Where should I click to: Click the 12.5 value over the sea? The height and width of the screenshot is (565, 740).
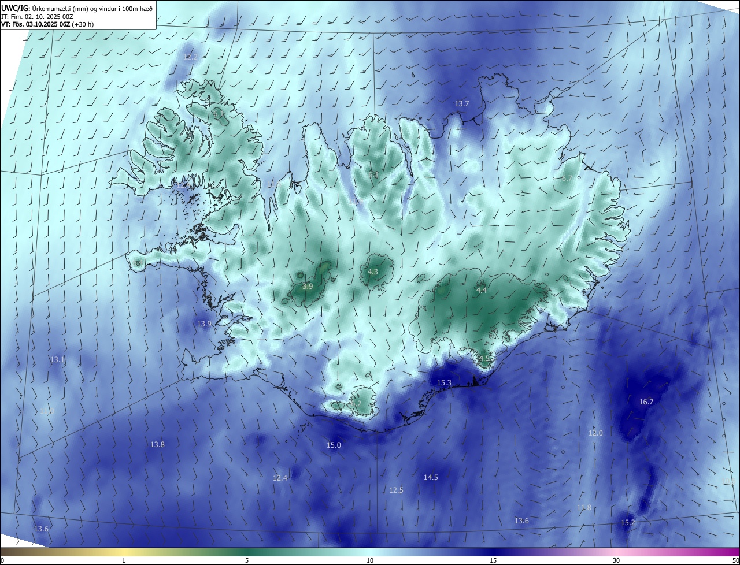click(x=396, y=490)
